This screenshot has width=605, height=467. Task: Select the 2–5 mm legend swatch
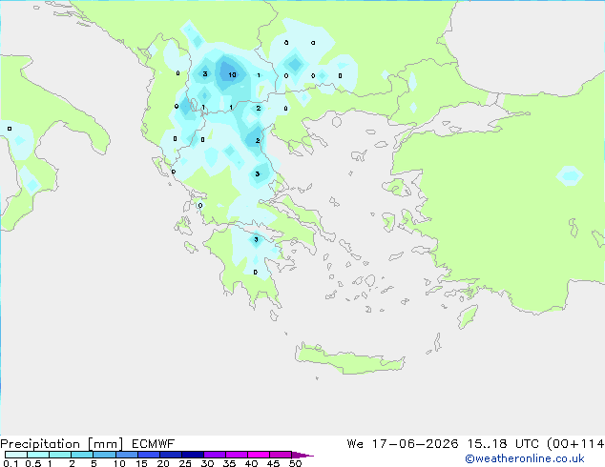coord(82,455)
